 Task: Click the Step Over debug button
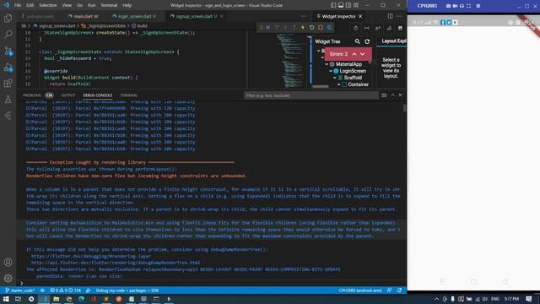click(x=277, y=28)
